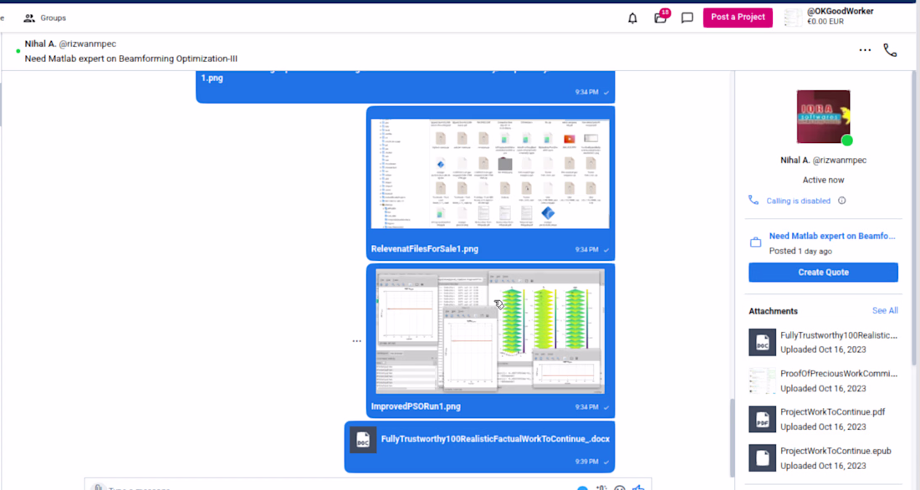Open the ProofOfPreciousWorkCommi... attachment name
This screenshot has height=490, width=920.
(x=838, y=374)
